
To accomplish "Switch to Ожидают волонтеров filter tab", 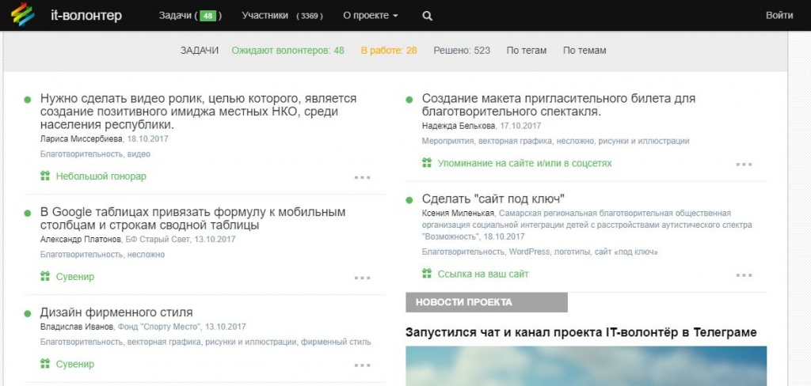I will [x=287, y=51].
